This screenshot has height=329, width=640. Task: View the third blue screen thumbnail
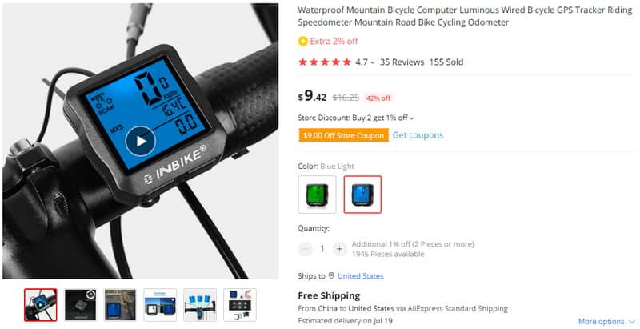click(x=120, y=305)
